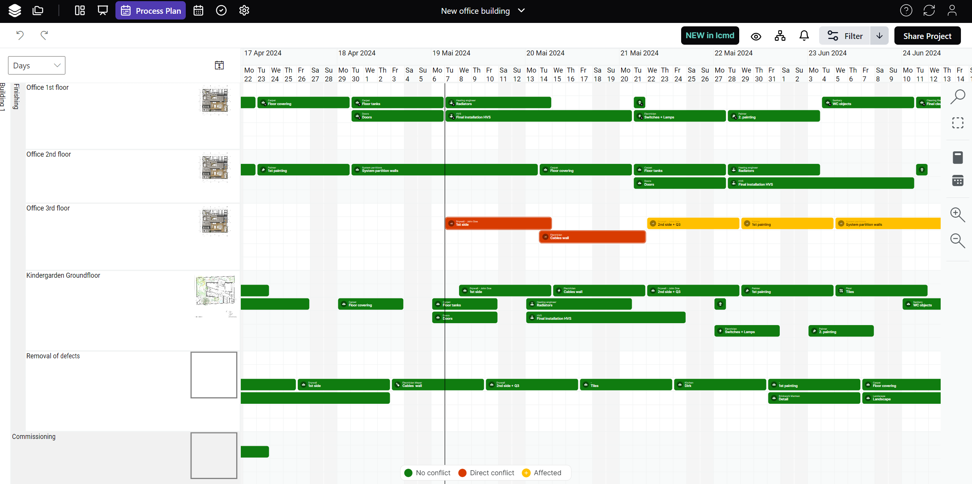The width and height of the screenshot is (972, 484).
Task: Zoom out on the timeline
Action: coord(957,241)
